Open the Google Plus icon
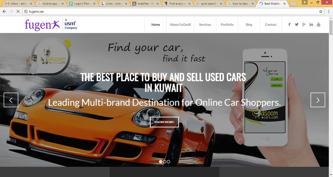 tap(304, 25)
